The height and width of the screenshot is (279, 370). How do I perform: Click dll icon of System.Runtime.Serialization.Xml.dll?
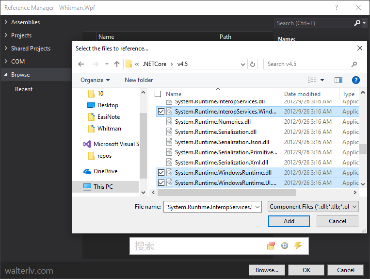click(169, 163)
